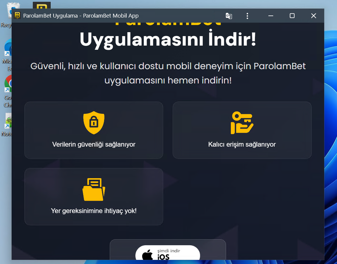Download the iOS app with şimdi indir button
This screenshot has width=337, height=264.
[168, 253]
